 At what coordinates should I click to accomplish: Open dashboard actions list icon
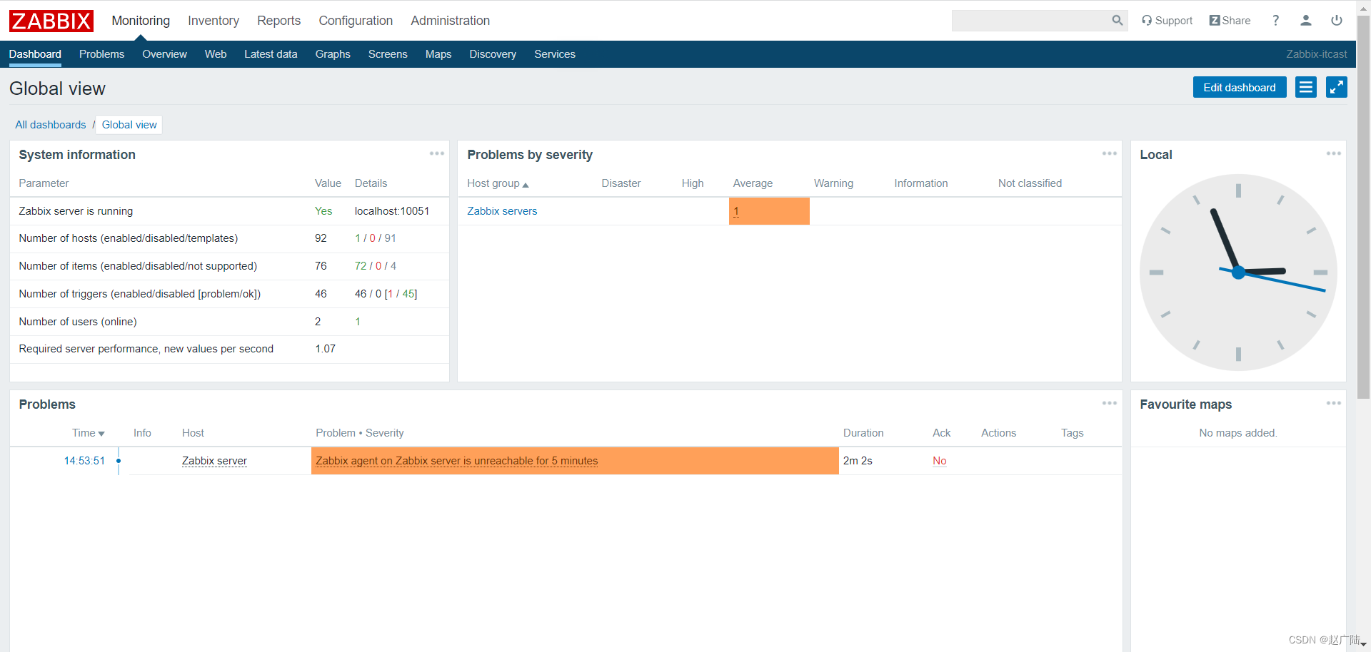pyautogui.click(x=1306, y=87)
